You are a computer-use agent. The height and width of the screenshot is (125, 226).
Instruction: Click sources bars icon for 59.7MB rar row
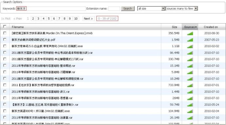click(x=190, y=105)
